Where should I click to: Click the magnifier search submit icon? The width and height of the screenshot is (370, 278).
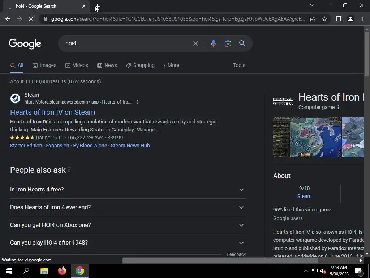point(242,43)
